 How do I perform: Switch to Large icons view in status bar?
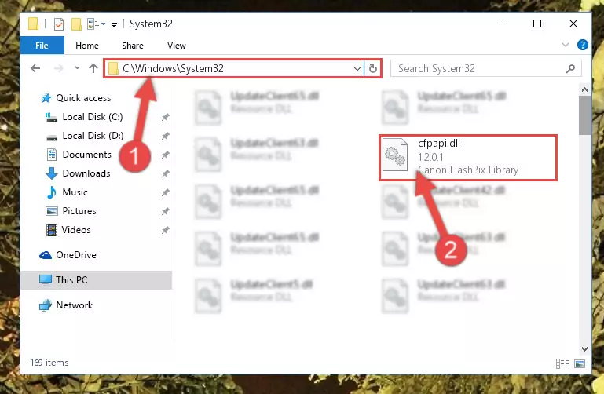pos(580,363)
